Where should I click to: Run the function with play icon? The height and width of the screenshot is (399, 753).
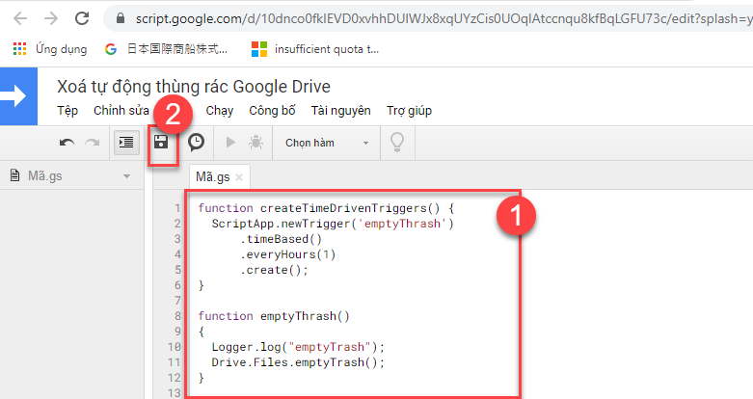230,142
